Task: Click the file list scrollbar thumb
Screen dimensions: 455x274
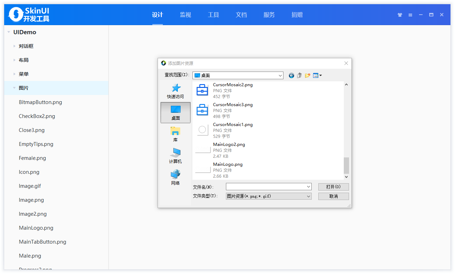Action: [346, 165]
